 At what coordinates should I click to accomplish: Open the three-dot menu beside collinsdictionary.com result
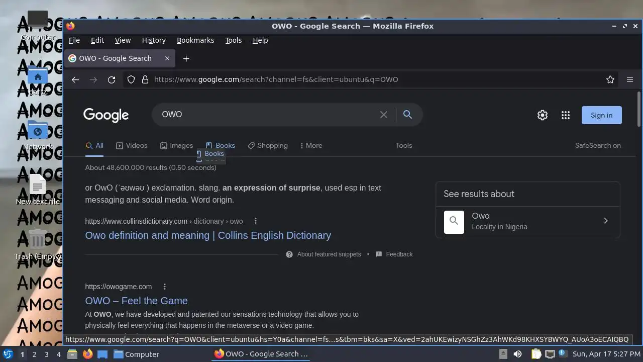pos(256,221)
